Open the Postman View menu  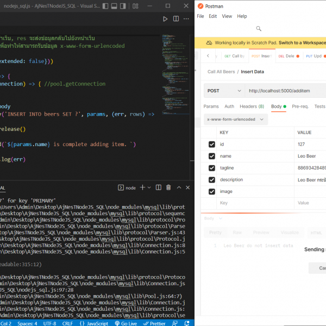pos(227,16)
